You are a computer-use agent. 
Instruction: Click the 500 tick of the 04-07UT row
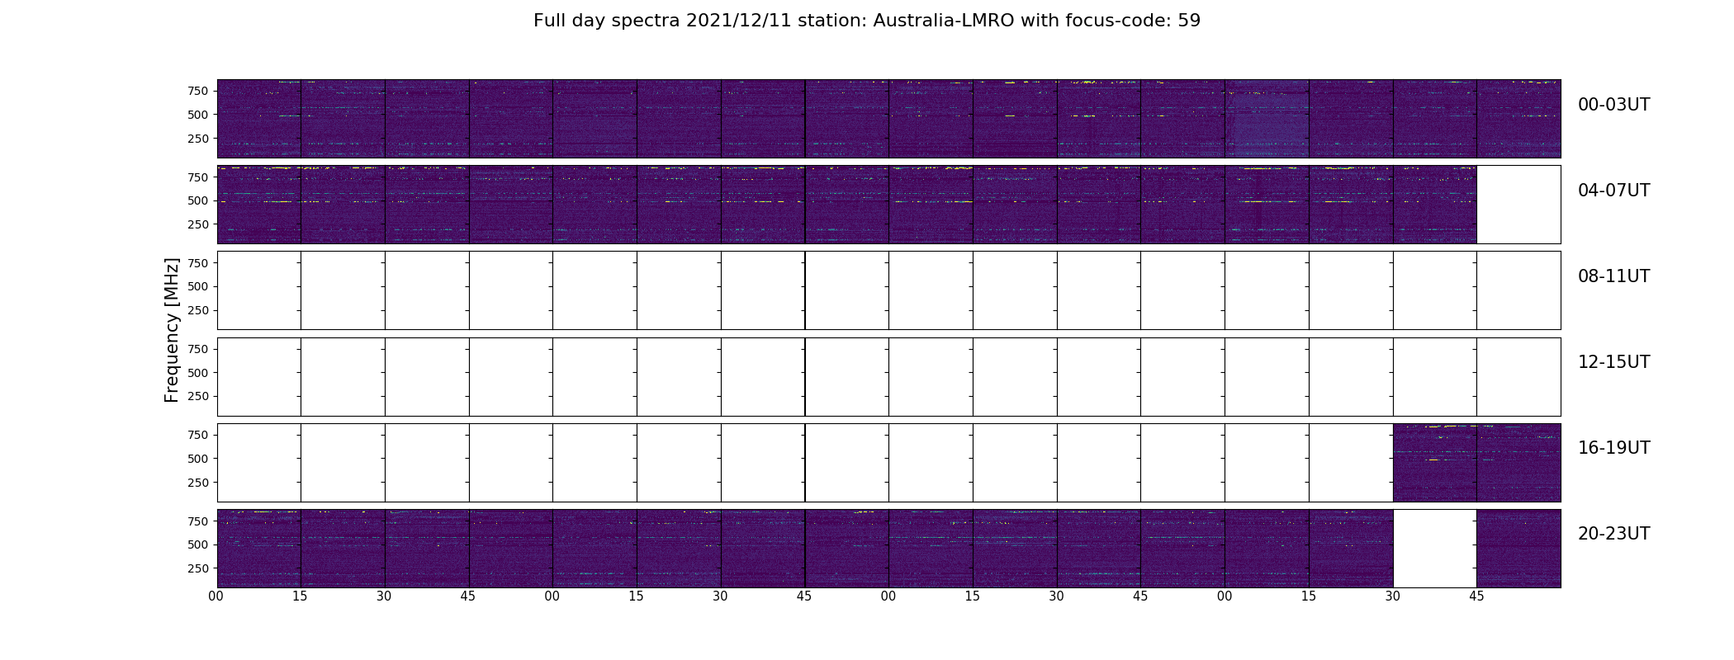(x=198, y=200)
